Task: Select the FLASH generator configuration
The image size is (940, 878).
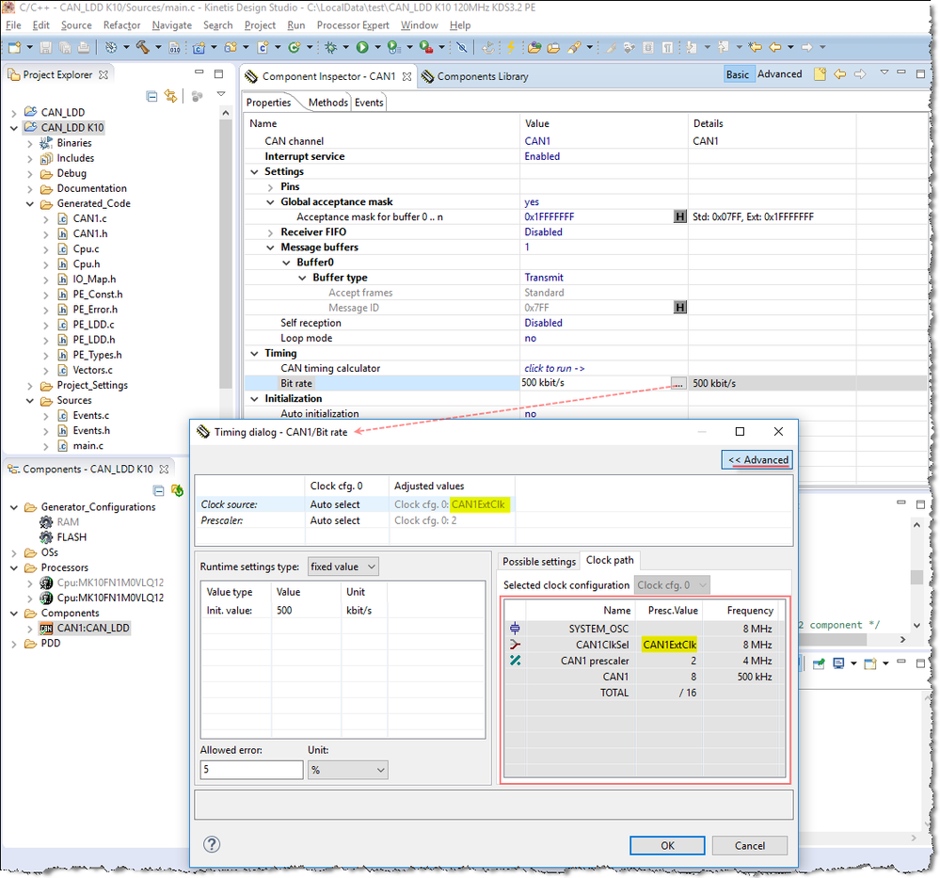Action: click(x=72, y=537)
